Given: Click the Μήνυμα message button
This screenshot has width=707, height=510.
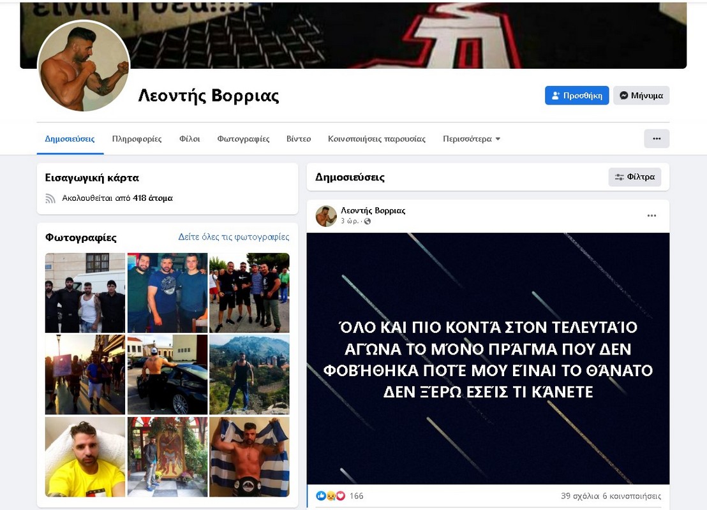Looking at the screenshot, I should click(641, 96).
